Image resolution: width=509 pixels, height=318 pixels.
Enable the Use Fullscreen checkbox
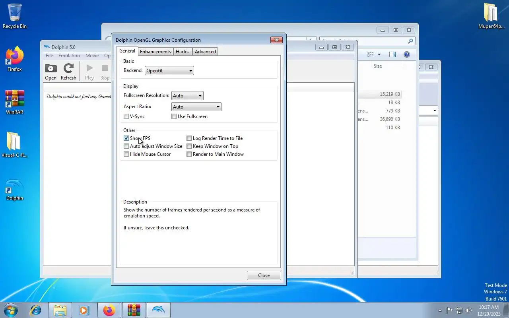click(174, 116)
